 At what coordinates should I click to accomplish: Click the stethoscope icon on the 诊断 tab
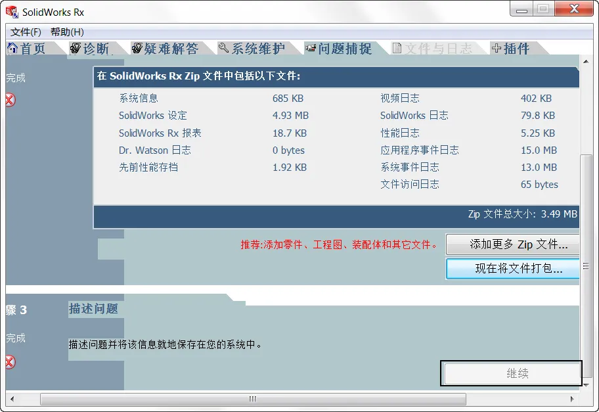click(76, 48)
